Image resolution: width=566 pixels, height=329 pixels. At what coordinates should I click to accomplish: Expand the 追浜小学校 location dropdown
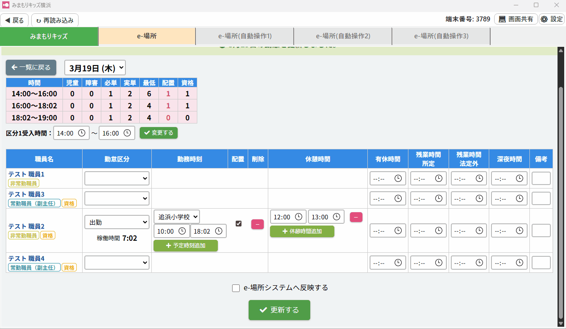pyautogui.click(x=177, y=217)
